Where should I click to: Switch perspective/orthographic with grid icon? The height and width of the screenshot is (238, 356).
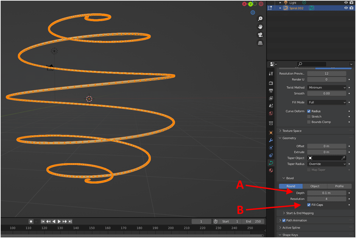260,43
